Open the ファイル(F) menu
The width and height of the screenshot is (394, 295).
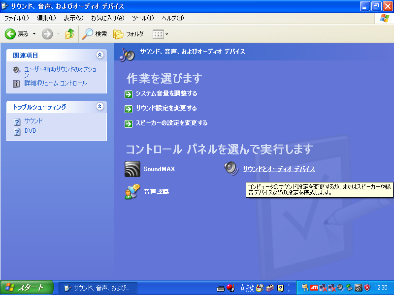(x=17, y=18)
